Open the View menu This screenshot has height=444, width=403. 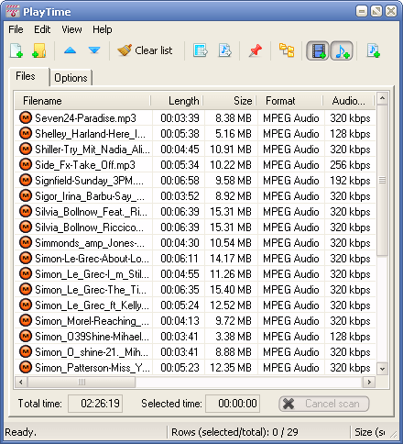71,29
